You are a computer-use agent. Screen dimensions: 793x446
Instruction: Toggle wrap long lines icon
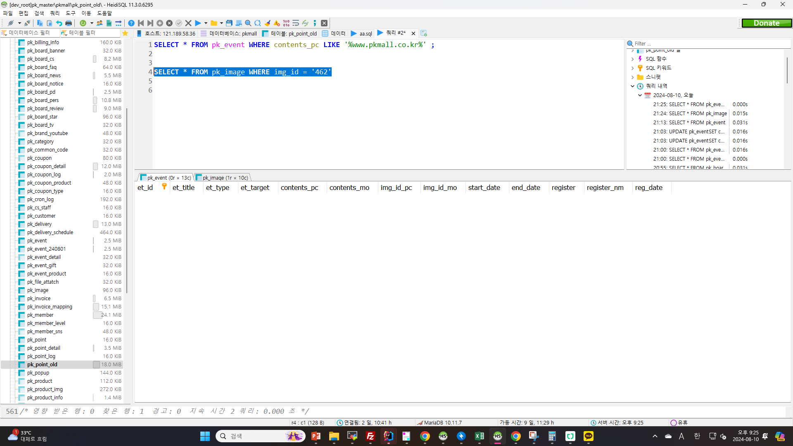coord(296,23)
